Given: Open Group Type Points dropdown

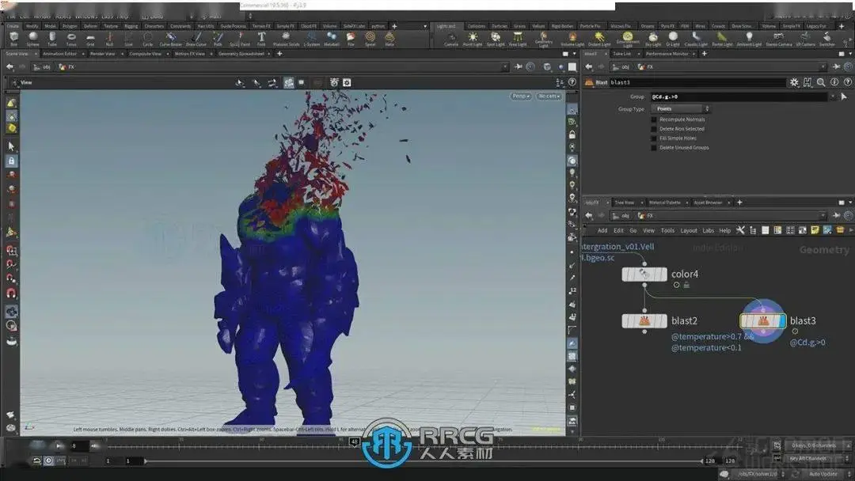Looking at the screenshot, I should coord(681,109).
